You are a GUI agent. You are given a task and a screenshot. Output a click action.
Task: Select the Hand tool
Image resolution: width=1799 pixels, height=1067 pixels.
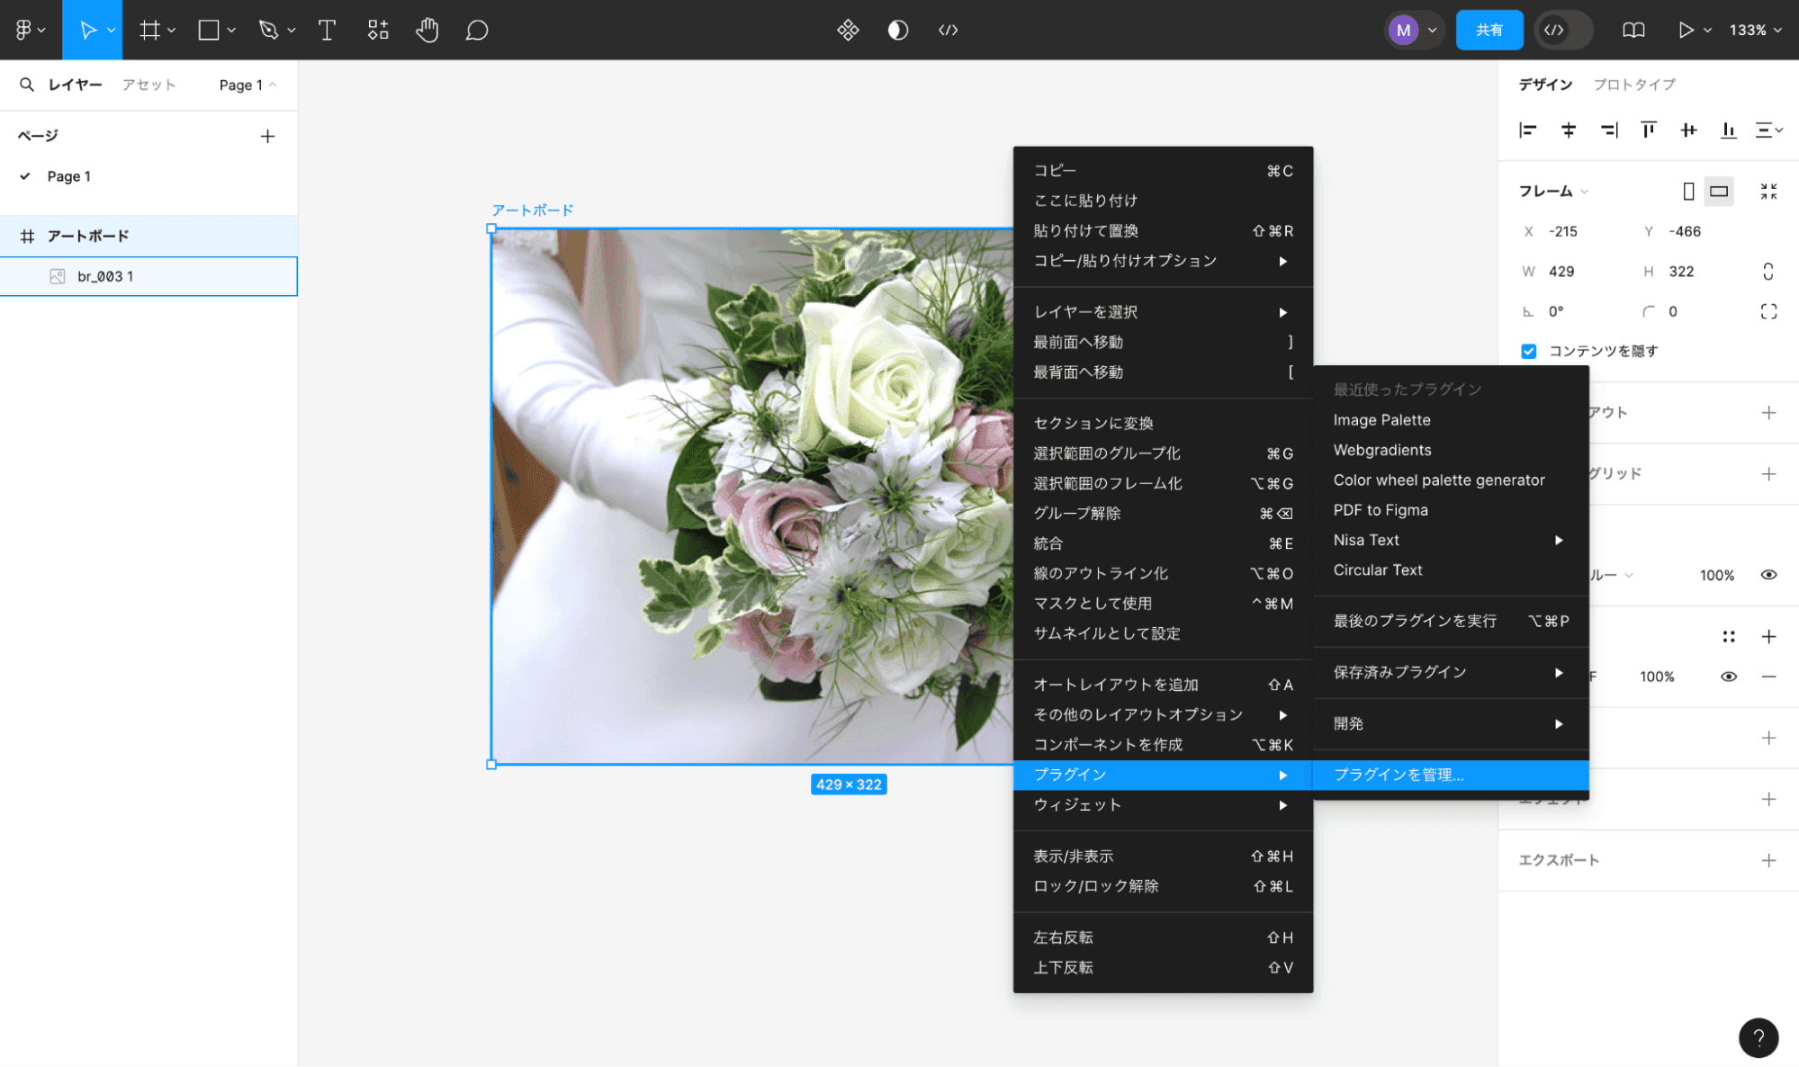427,30
